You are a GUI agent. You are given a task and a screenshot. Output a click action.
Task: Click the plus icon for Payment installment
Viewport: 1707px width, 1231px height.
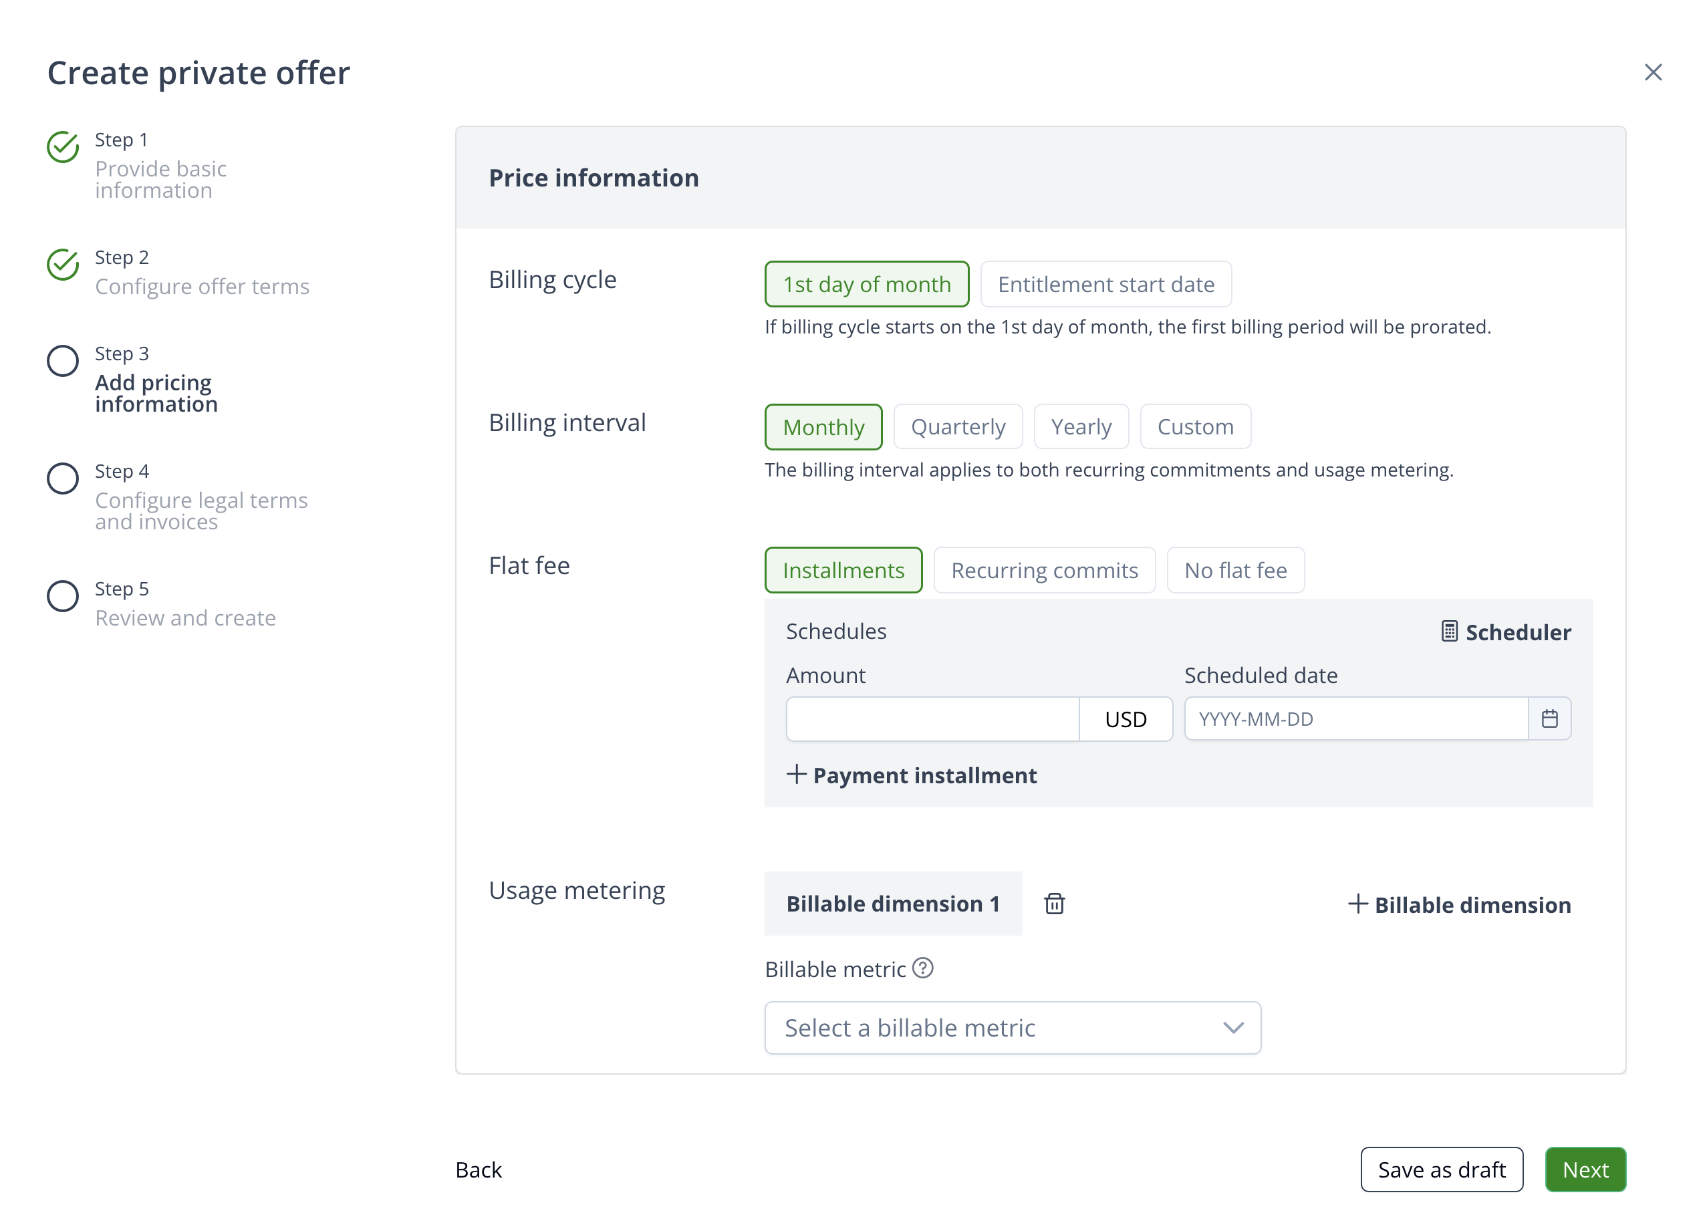(x=796, y=775)
